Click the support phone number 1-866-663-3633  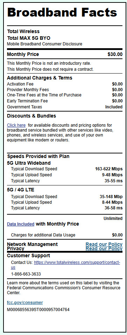click(26, 274)
